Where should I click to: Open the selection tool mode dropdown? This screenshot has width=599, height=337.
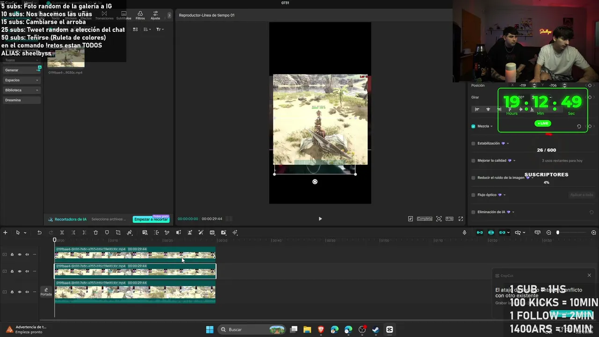[x=25, y=233]
